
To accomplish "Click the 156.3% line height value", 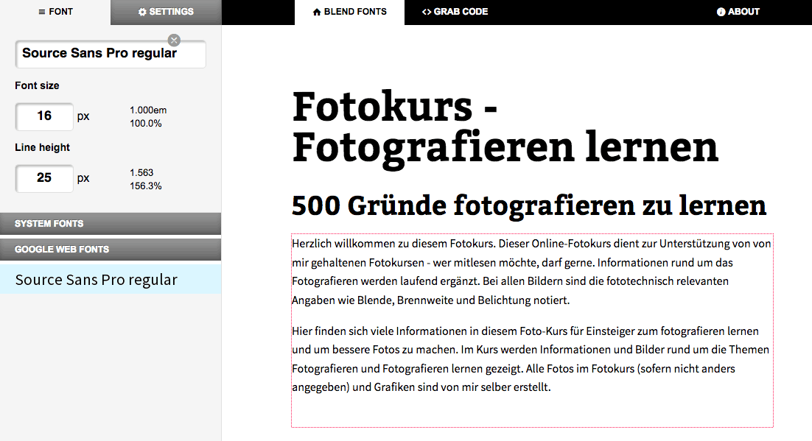I will point(145,186).
